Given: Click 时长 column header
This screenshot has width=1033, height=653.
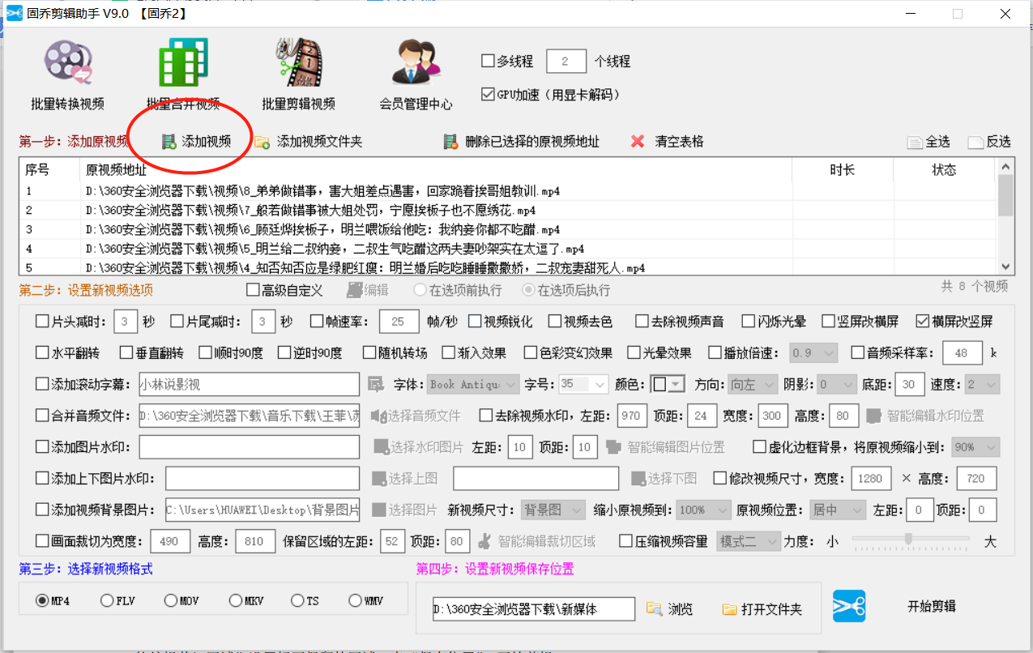Looking at the screenshot, I should (843, 170).
